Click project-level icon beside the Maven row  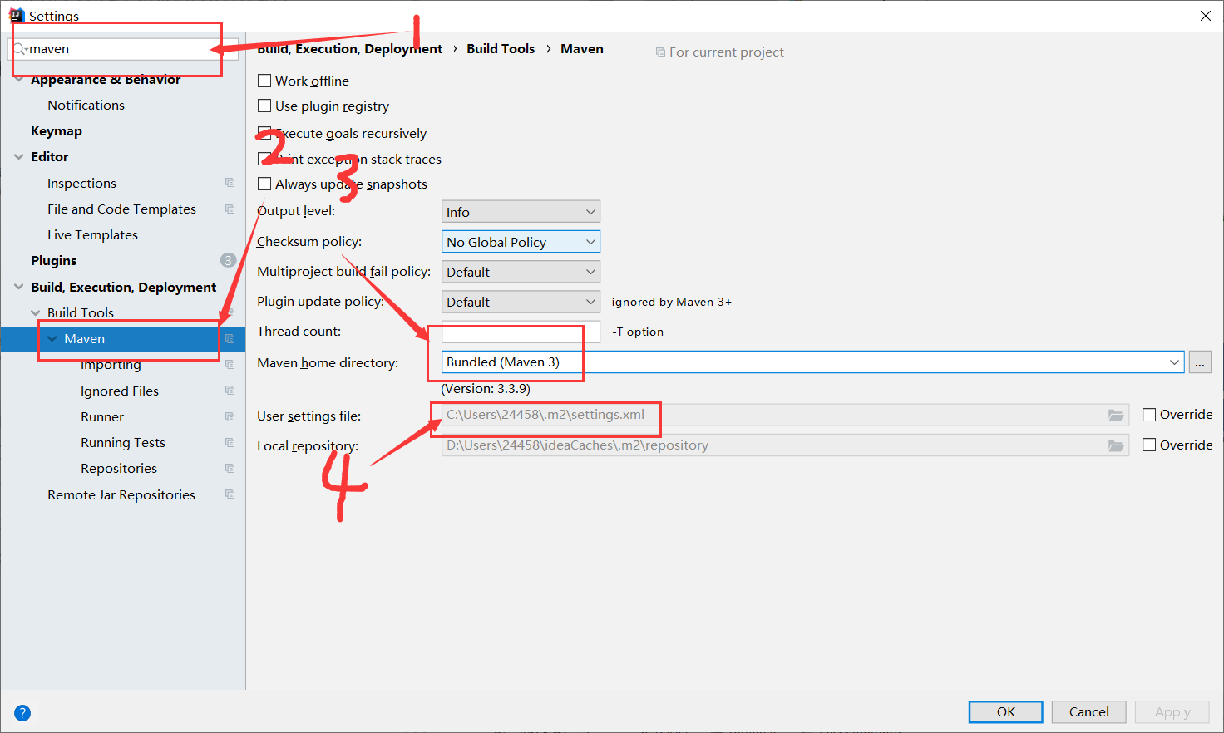point(230,339)
